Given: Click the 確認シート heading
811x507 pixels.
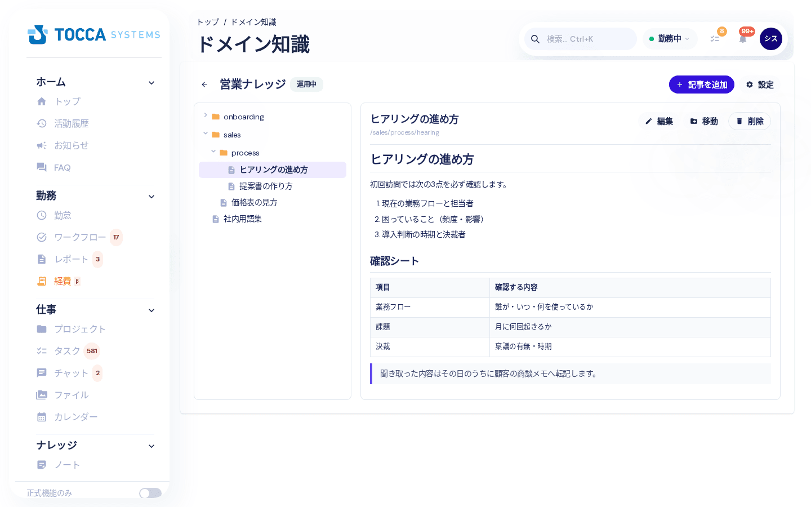Looking at the screenshot, I should tap(394, 261).
